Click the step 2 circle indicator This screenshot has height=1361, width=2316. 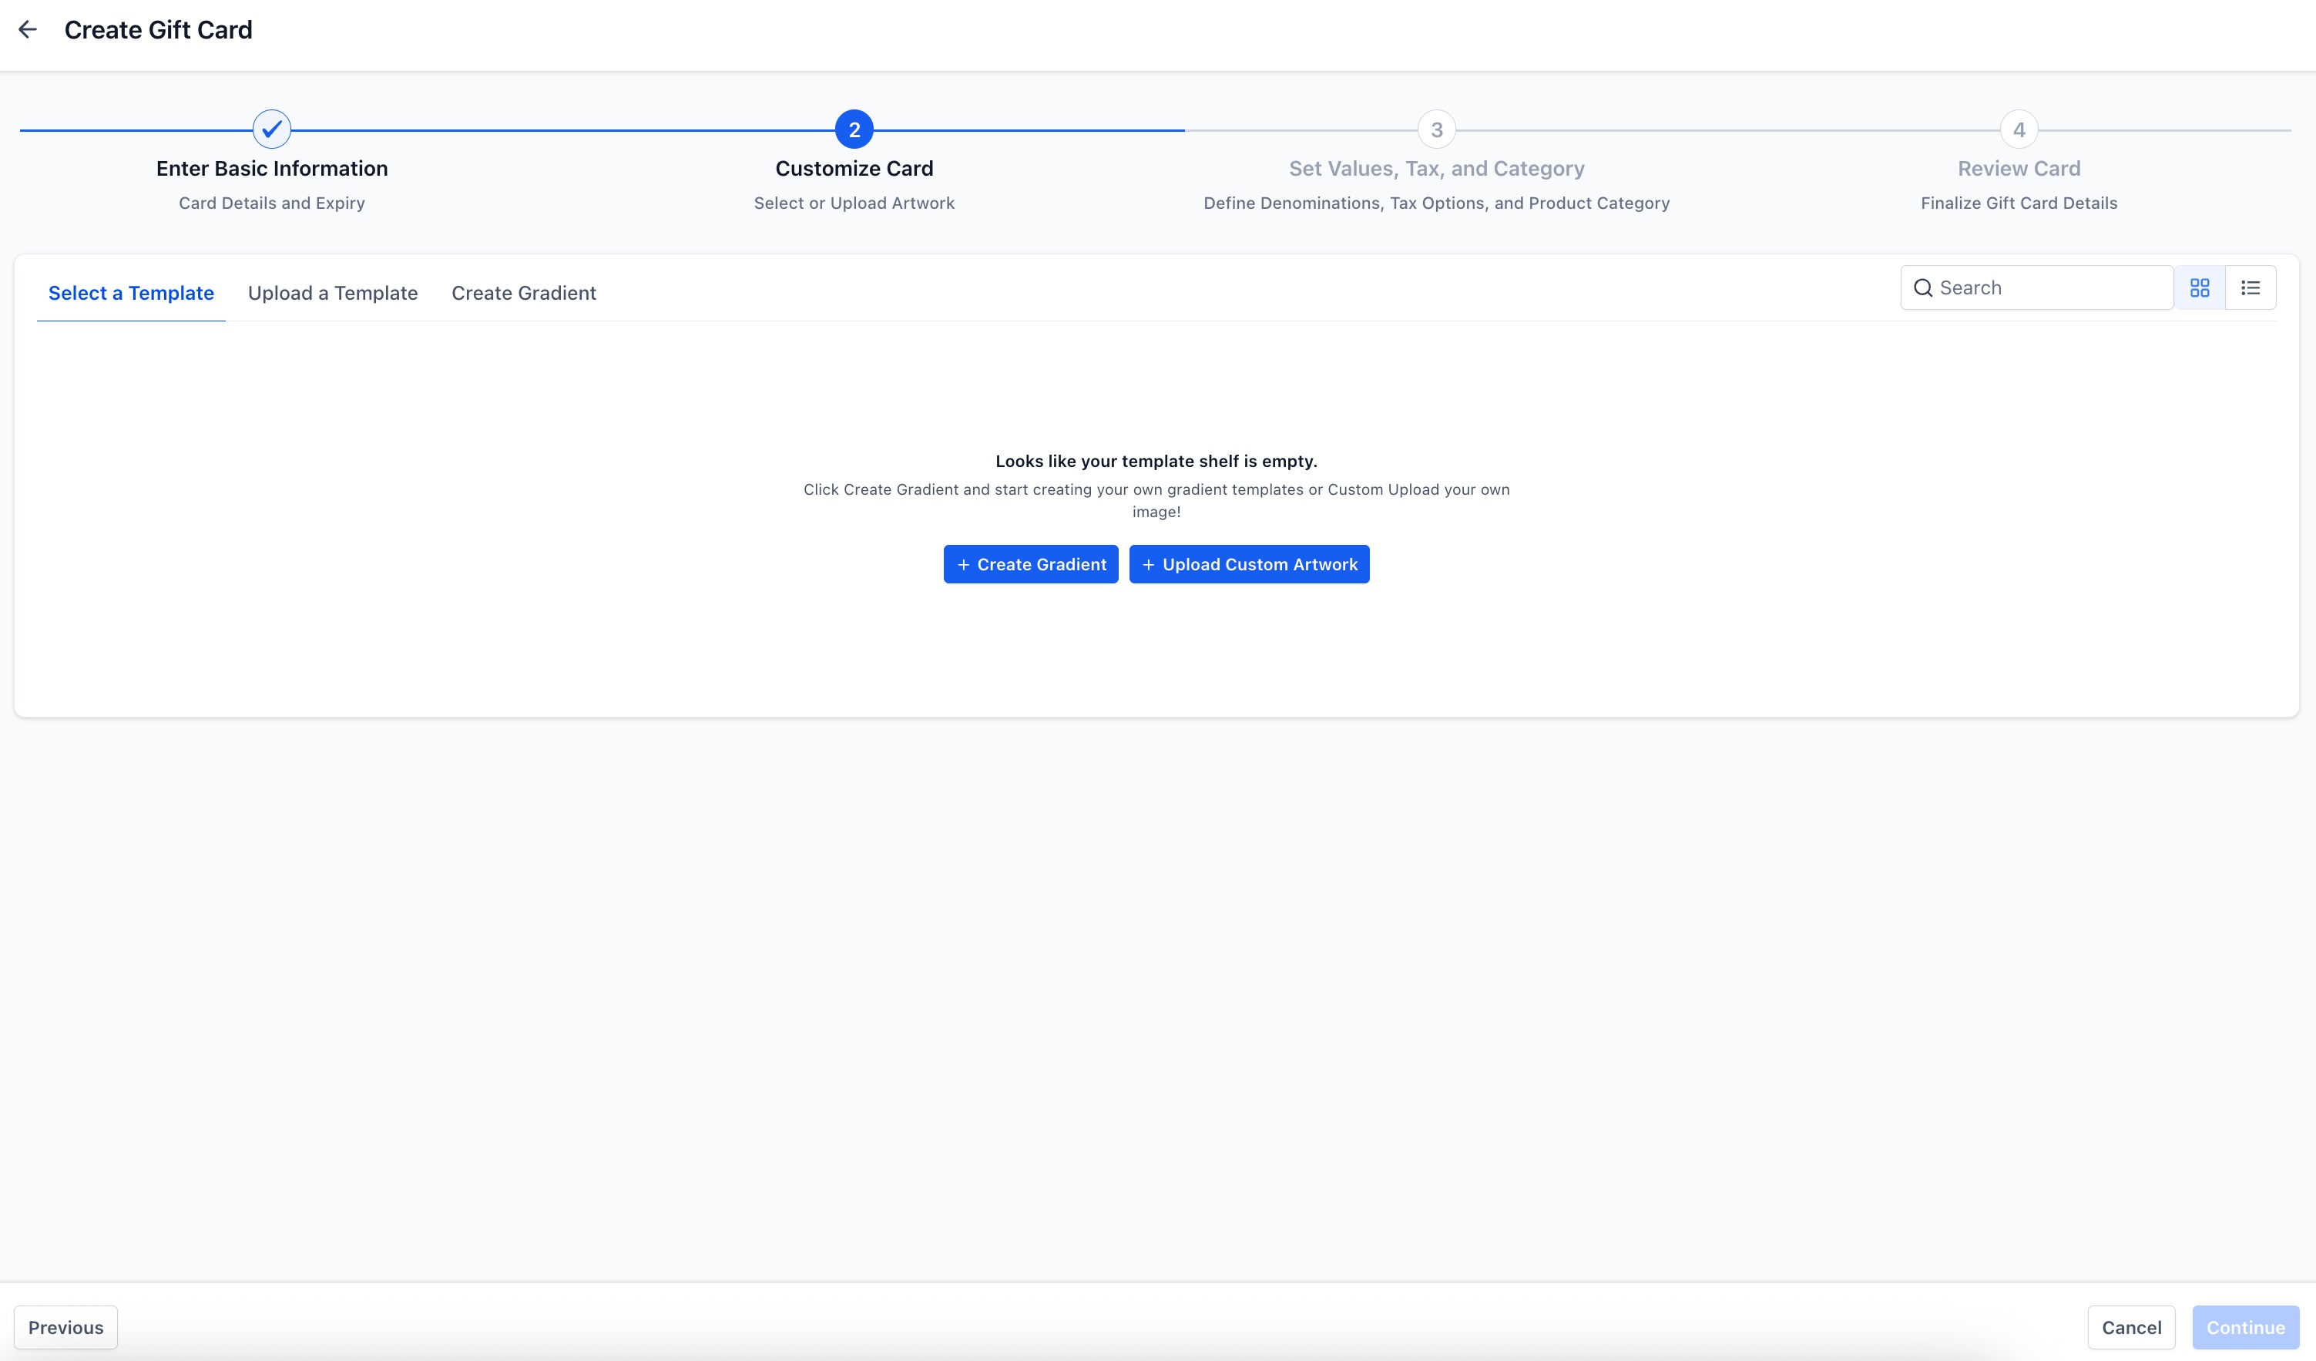(854, 129)
